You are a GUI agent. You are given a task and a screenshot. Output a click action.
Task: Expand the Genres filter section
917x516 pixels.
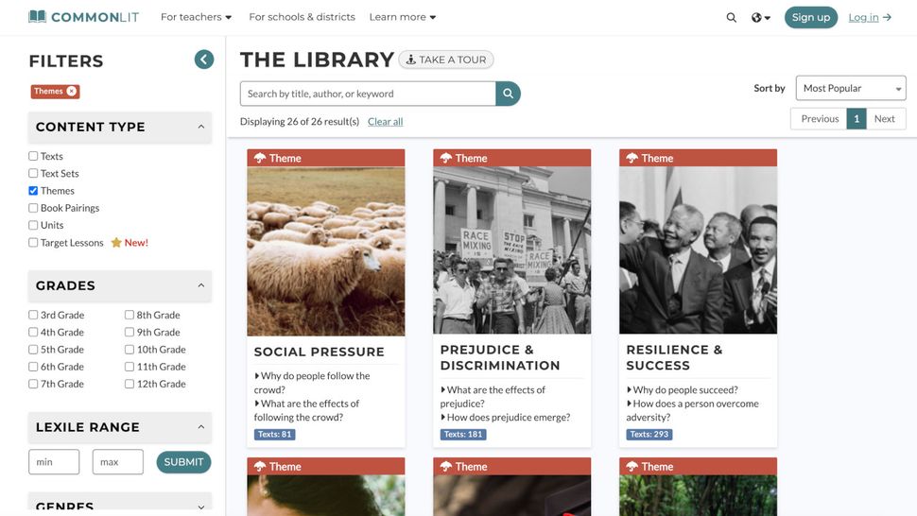[x=200, y=507]
